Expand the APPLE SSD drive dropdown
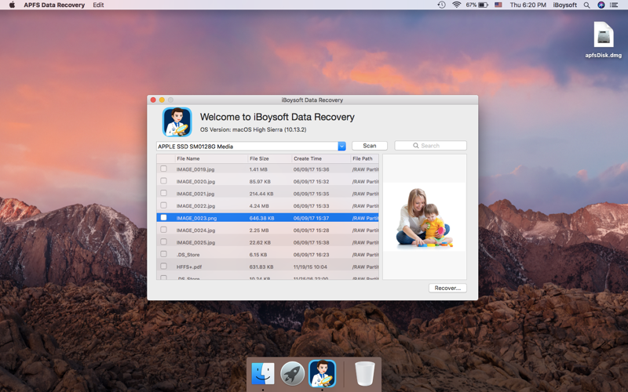This screenshot has width=628, height=392. pos(341,146)
